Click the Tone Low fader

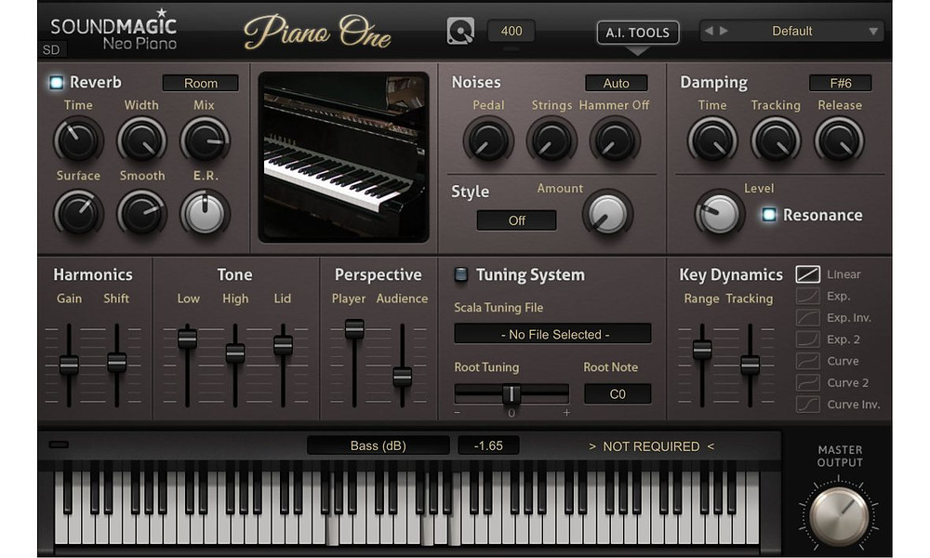click(x=188, y=338)
